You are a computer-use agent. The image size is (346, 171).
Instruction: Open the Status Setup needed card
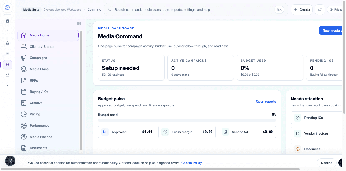pos(131,68)
